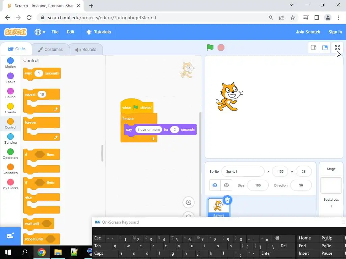Delete Sprite1 using trash icon
The image size is (346, 259).
pos(227,200)
